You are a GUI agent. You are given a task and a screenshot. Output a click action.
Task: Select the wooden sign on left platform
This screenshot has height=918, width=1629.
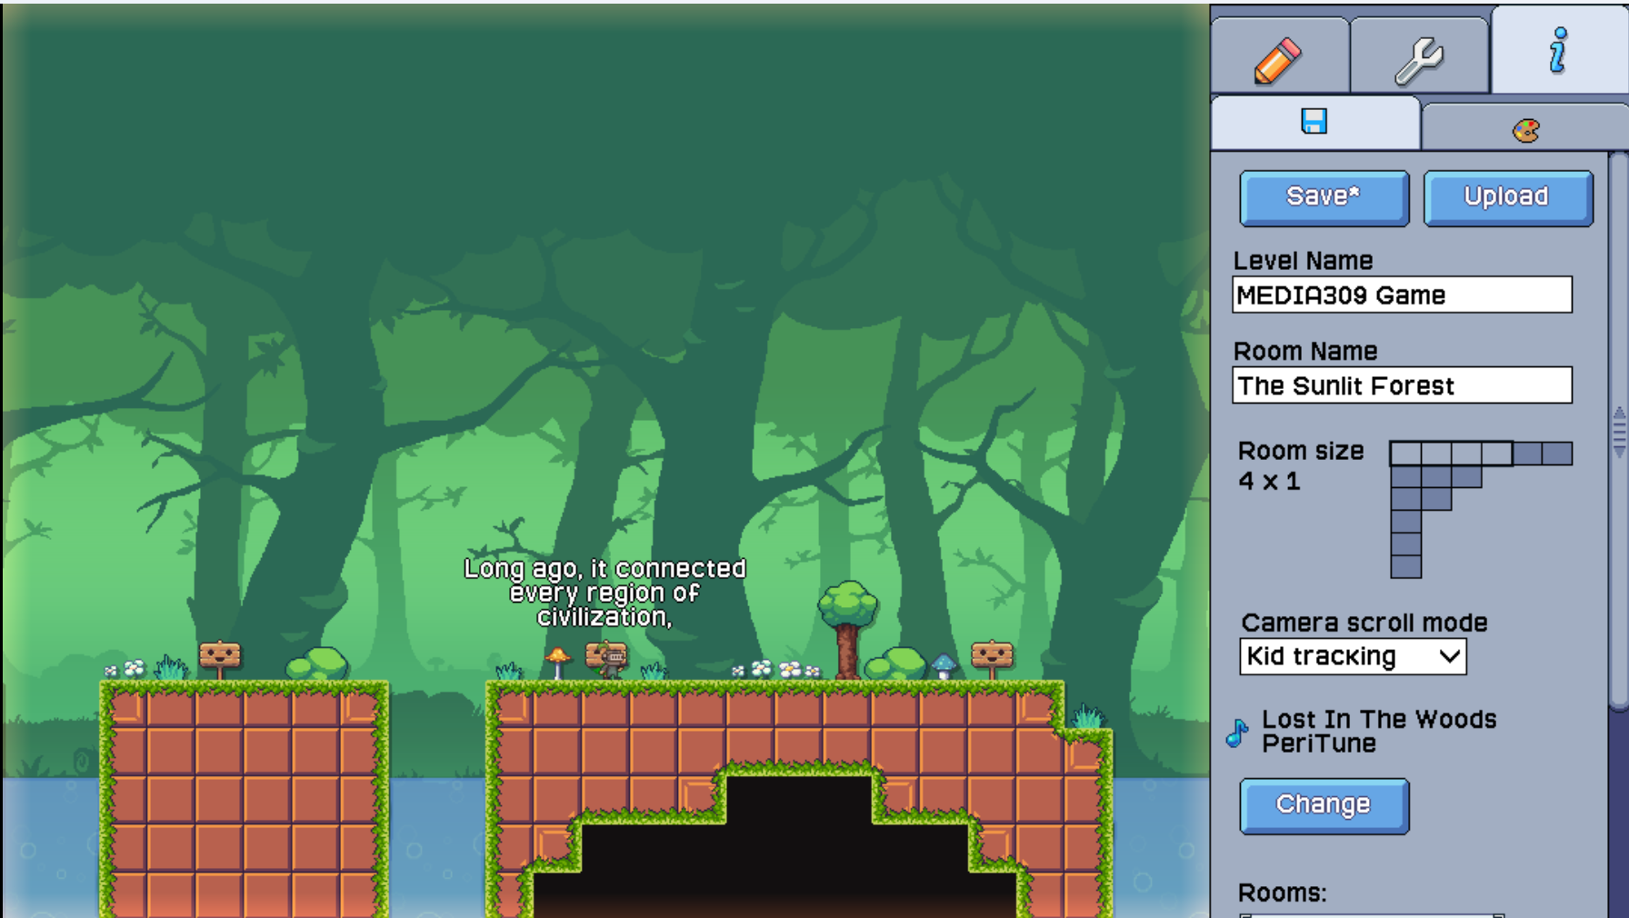tap(219, 658)
